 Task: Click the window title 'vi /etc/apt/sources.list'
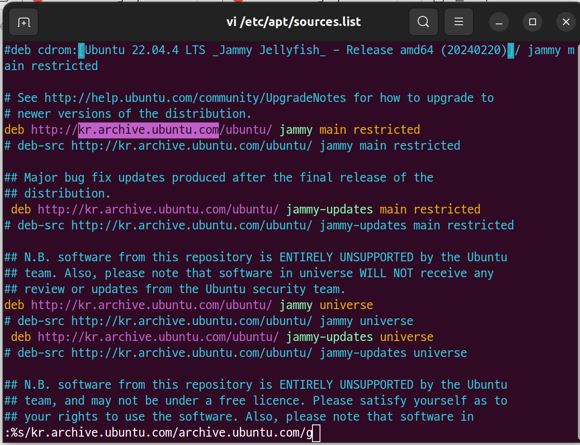pos(294,22)
